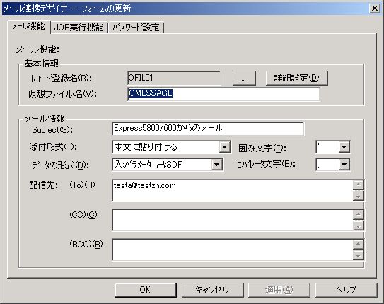Open the パスワード設定 tab
This screenshot has height=304, width=384.
coord(136,27)
